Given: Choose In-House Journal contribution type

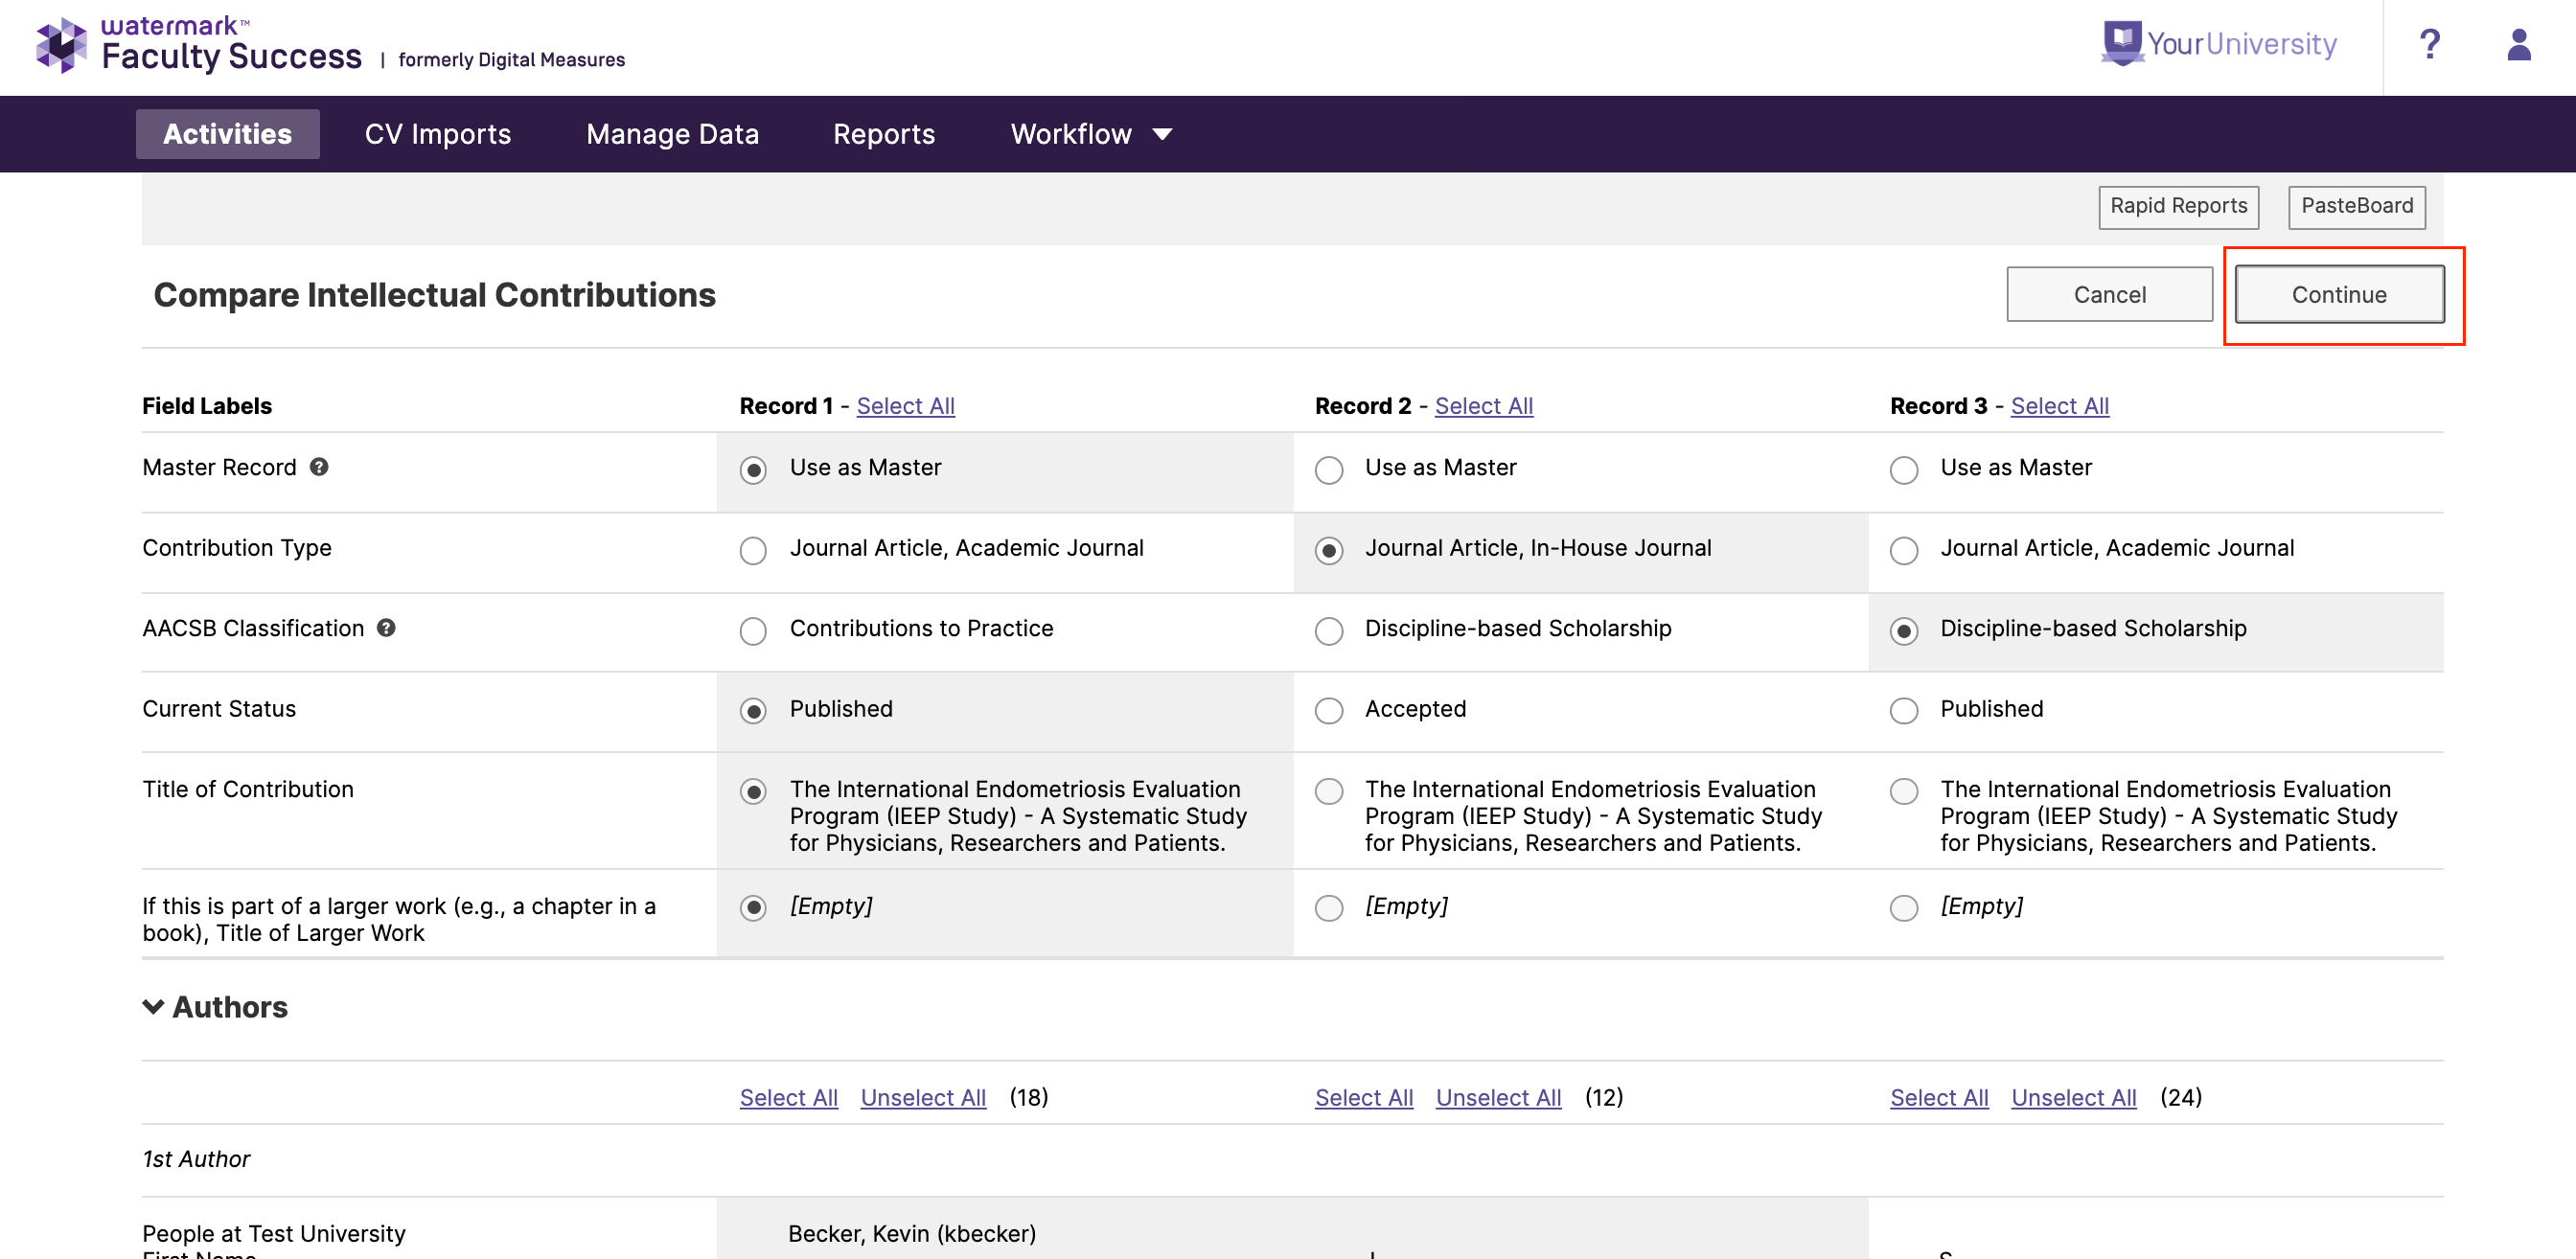Looking at the screenshot, I should pyautogui.click(x=1328, y=551).
